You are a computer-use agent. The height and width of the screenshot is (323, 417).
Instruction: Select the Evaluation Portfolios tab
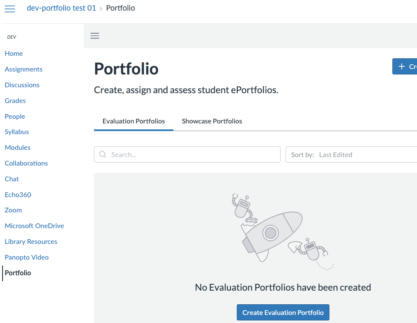point(133,121)
